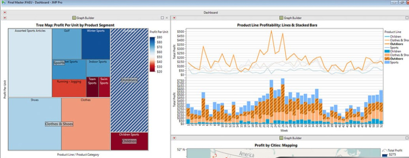Click the $20 value on gradient legend
Viewport: 409px width, 158px height.
(x=159, y=71)
